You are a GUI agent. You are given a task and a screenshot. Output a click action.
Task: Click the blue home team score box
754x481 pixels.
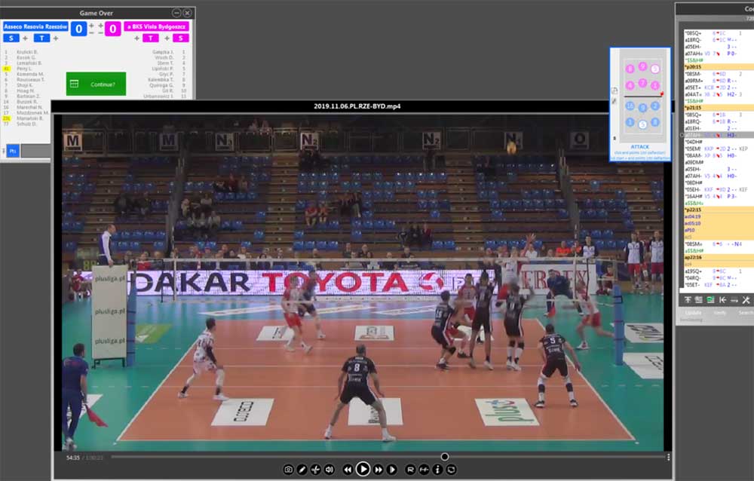click(79, 29)
